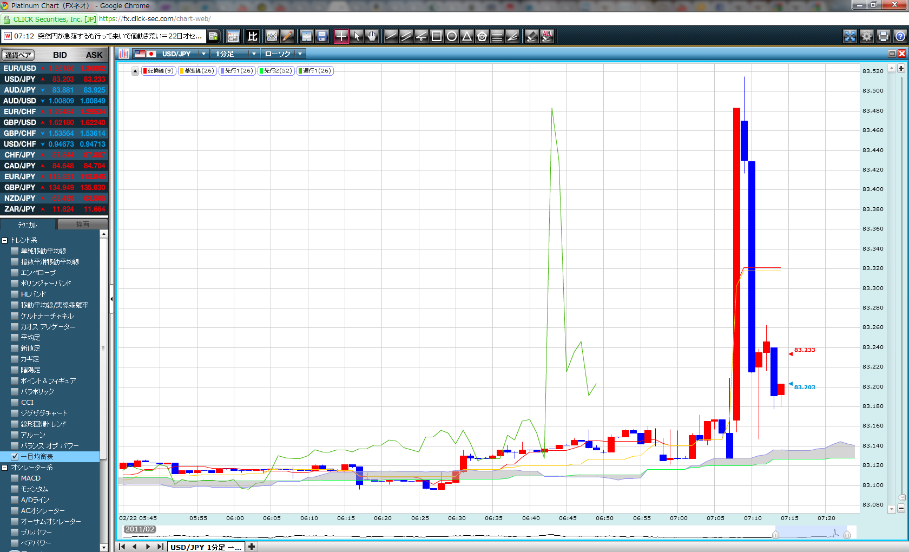Select the hand pan tool
The width and height of the screenshot is (909, 552).
point(372,36)
